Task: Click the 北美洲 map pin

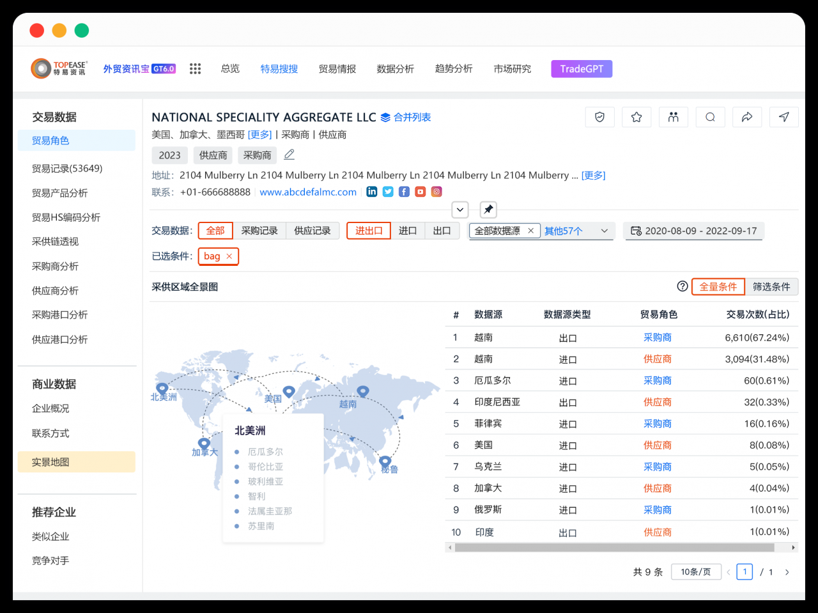Action: [162, 388]
